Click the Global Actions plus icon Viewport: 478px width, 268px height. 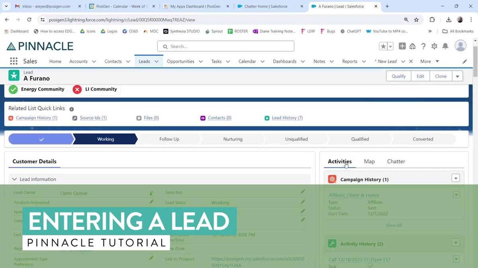[x=402, y=47]
